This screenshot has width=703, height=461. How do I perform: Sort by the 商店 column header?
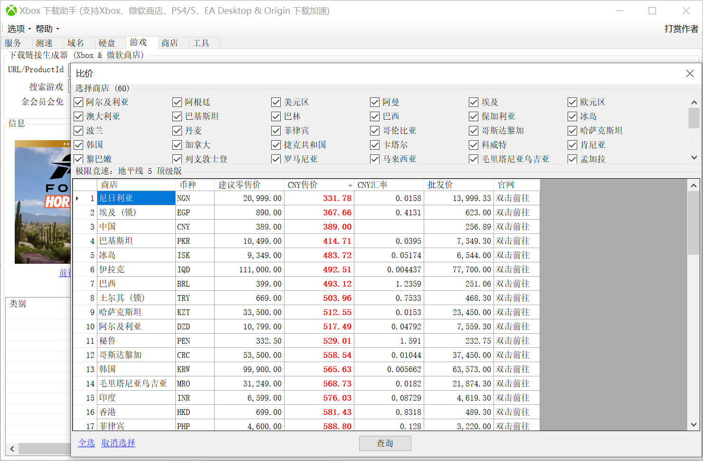point(136,185)
